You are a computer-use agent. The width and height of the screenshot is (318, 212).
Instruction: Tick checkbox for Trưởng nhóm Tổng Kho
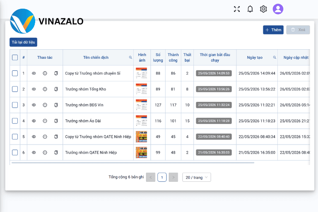(15, 89)
